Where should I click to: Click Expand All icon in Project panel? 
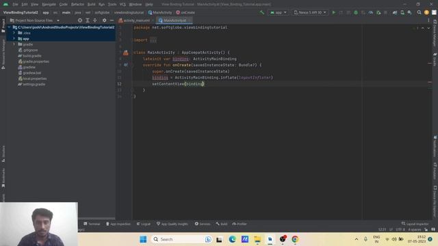point(88,20)
